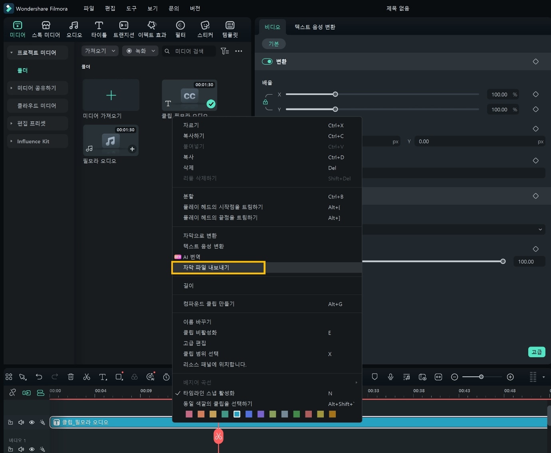Image resolution: width=551 pixels, height=453 pixels.
Task: Select the 폴더 item in sidebar
Action: (22, 70)
